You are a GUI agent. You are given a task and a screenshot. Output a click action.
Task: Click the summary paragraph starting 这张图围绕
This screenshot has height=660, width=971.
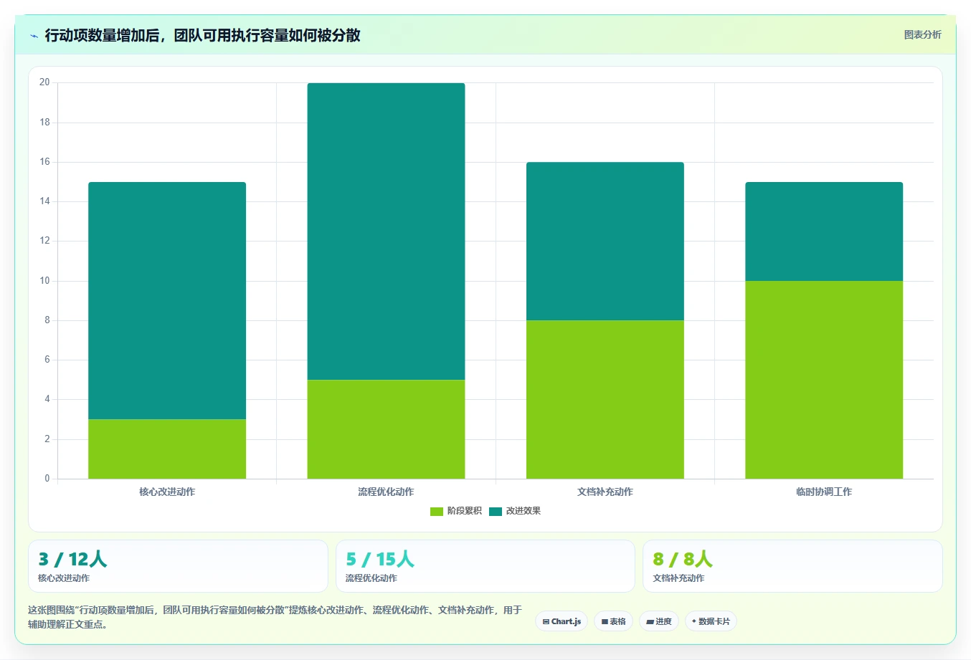point(275,617)
